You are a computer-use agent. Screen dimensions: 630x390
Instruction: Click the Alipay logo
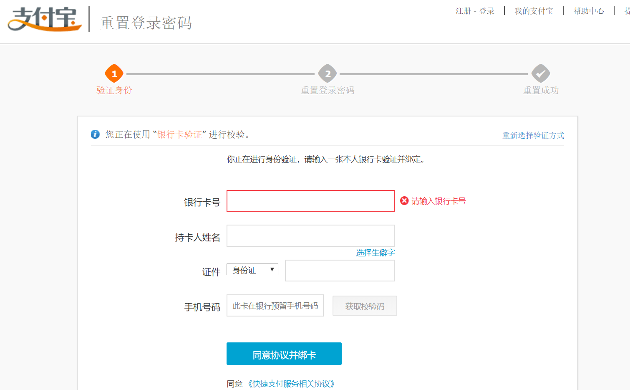tap(44, 19)
